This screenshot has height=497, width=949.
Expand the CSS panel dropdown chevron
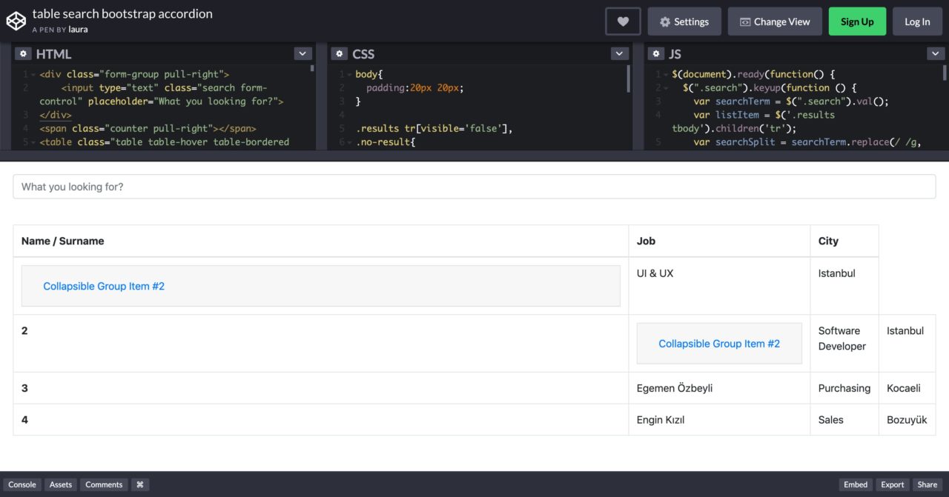click(x=620, y=54)
